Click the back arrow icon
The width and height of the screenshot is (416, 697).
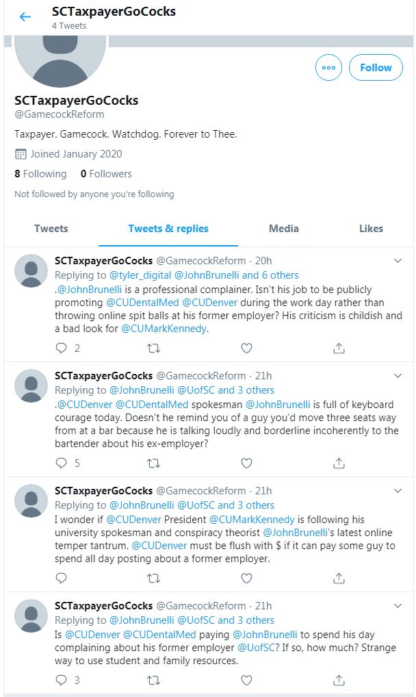click(x=25, y=17)
